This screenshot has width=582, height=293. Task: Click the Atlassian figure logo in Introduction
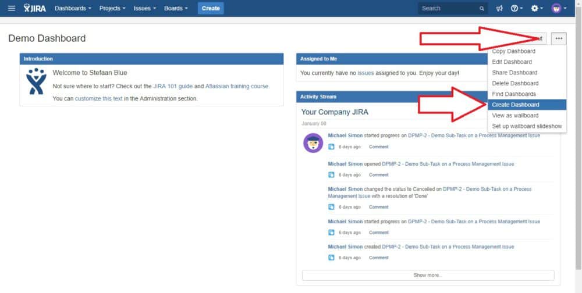click(36, 80)
